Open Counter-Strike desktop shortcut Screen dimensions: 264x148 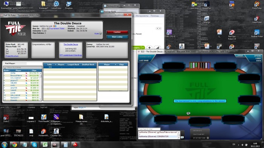coord(56,133)
